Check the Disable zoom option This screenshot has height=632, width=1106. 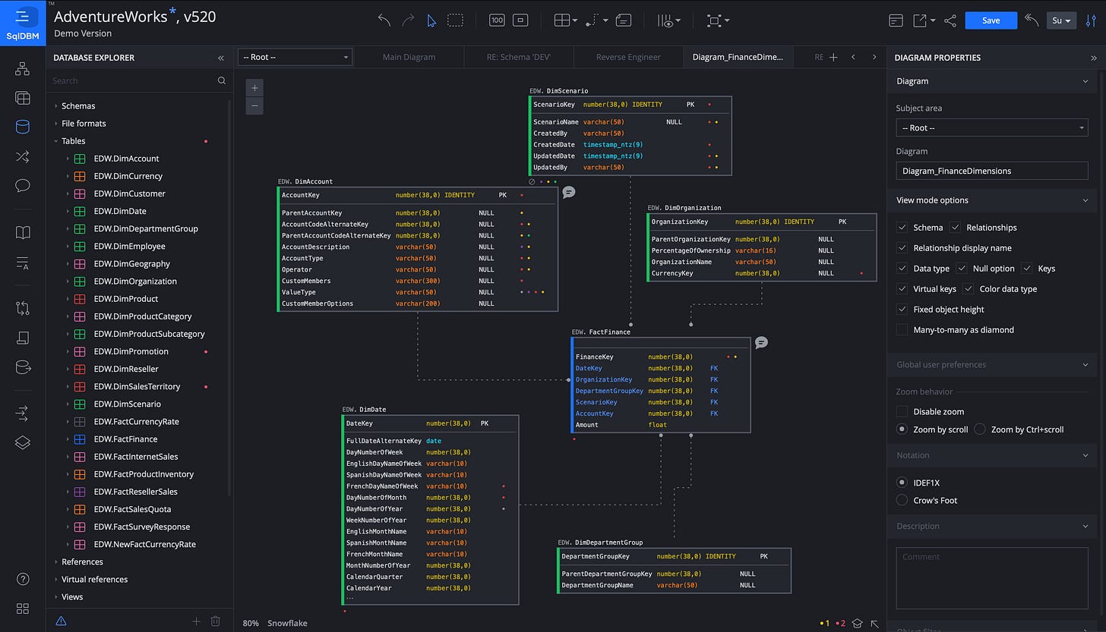pos(902,412)
